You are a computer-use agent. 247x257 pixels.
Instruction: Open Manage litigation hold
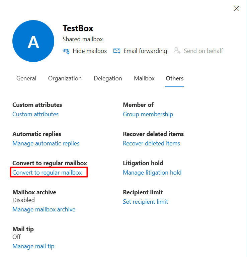point(152,173)
